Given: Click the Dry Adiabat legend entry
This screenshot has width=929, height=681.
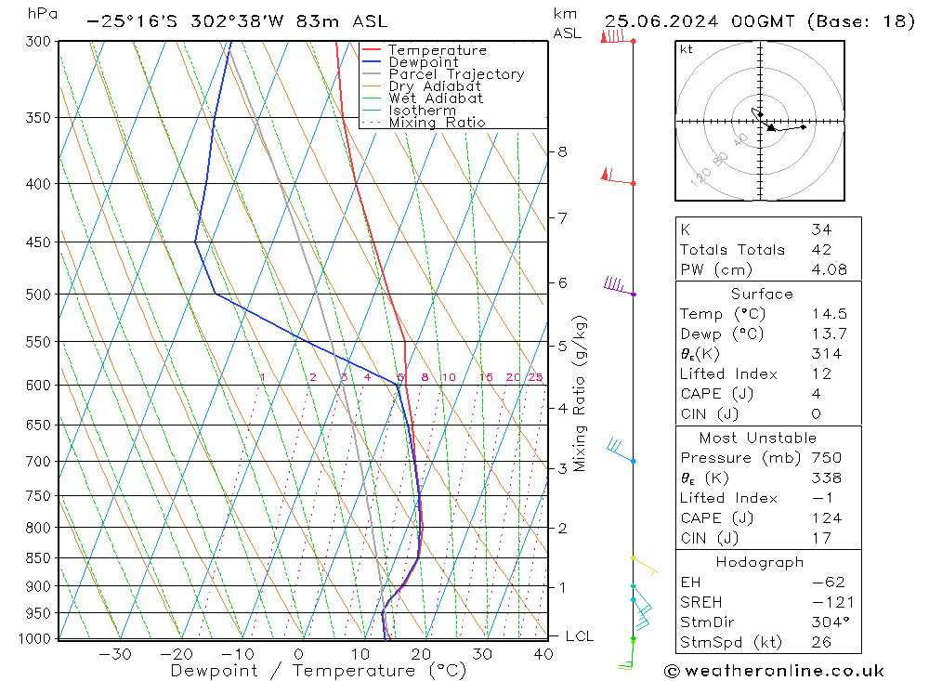Looking at the screenshot, I should (434, 86).
